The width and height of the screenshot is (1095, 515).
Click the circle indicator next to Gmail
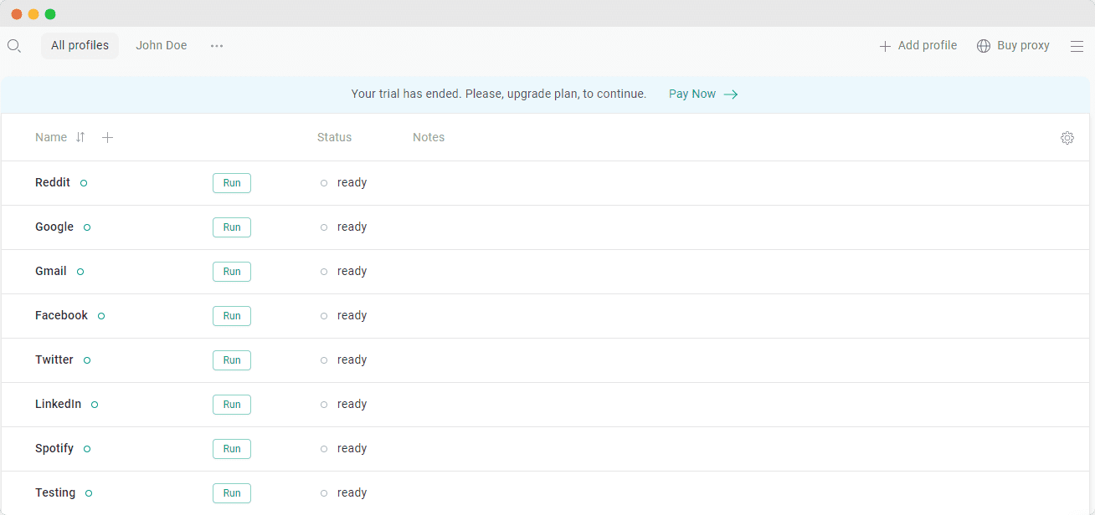click(x=80, y=272)
